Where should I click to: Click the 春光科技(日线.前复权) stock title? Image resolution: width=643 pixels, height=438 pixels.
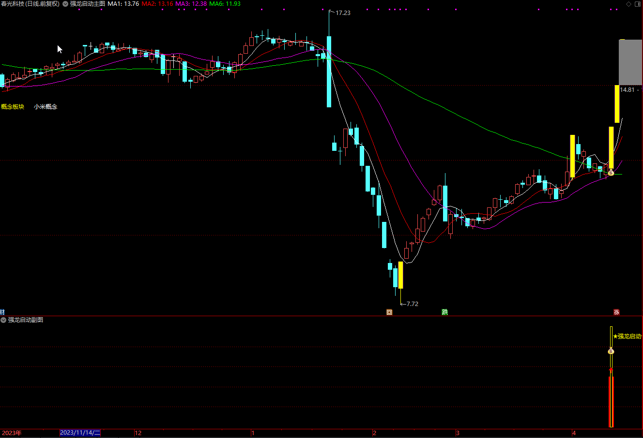click(x=30, y=4)
